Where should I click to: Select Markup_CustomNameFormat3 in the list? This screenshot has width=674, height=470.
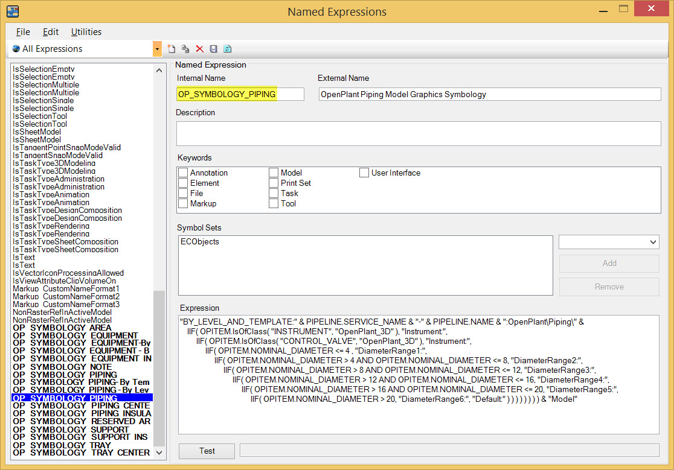(x=66, y=304)
